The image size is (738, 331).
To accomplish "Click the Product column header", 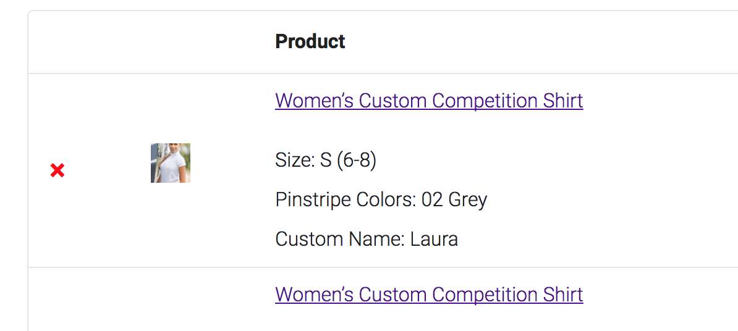I will [310, 42].
